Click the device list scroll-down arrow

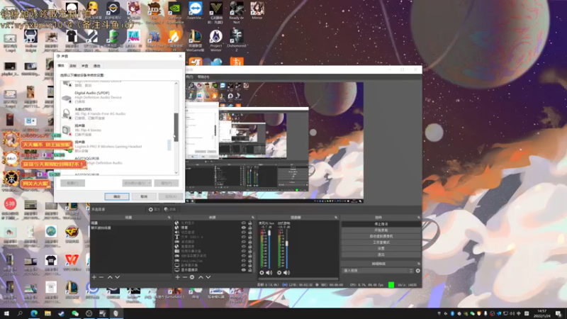click(x=176, y=172)
